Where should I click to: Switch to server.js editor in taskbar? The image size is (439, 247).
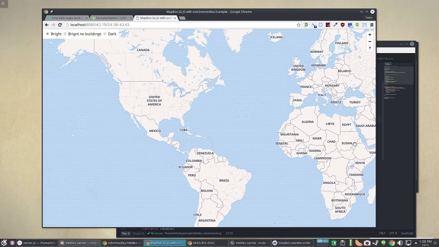pos(37,243)
